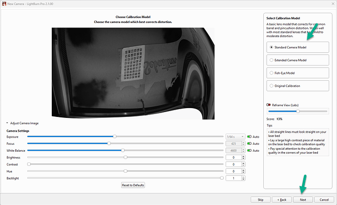
Task: Collapse the Adjust Camera Image section
Action: click(x=7, y=123)
